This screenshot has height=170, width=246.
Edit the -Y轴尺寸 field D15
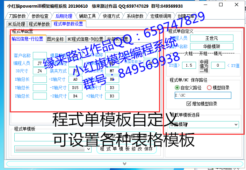coord(75,88)
